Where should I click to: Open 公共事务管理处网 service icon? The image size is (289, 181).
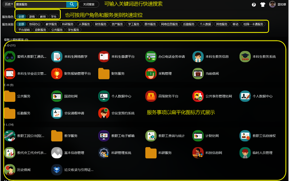198,96
